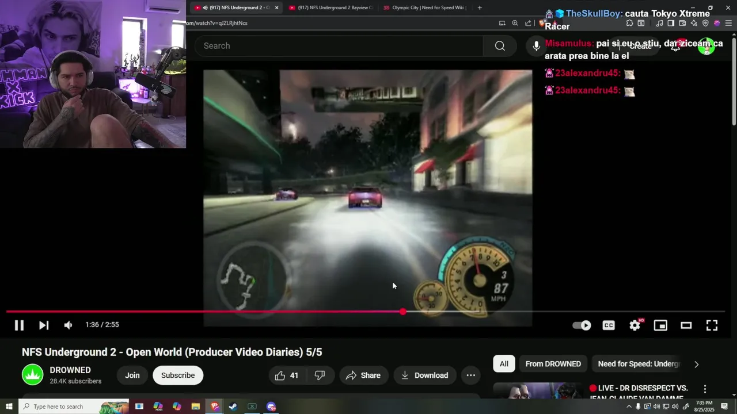737x414 pixels.
Task: Select Need for Speed: Underground chip
Action: [639, 364]
